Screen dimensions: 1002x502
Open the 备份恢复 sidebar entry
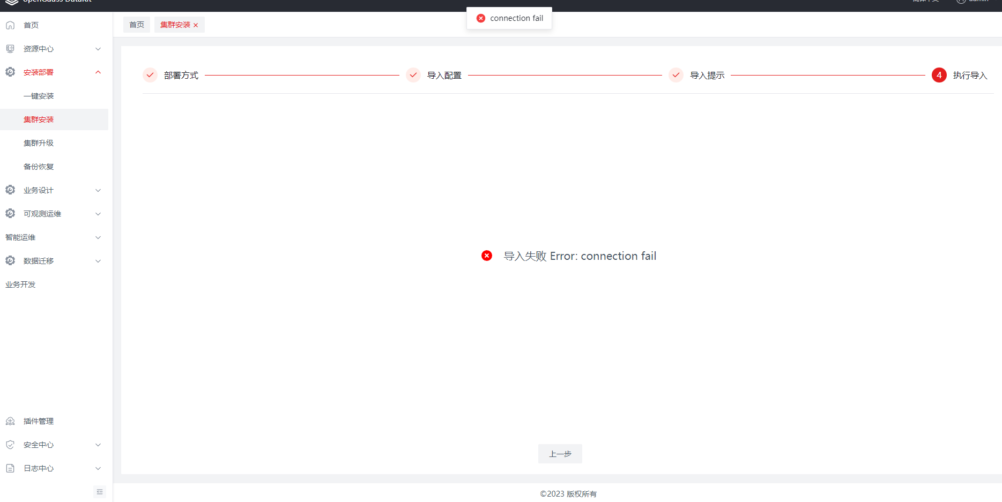point(39,167)
